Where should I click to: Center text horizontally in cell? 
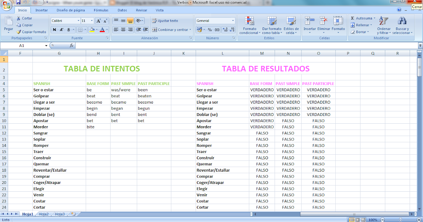[x=123, y=30]
